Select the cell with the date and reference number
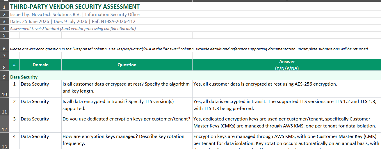 coord(73,22)
